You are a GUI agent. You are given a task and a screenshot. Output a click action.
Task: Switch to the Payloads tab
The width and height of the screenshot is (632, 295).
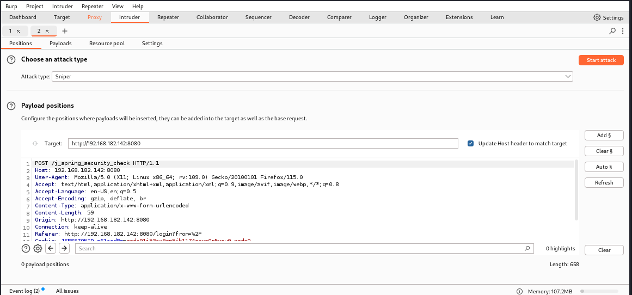[x=60, y=44]
